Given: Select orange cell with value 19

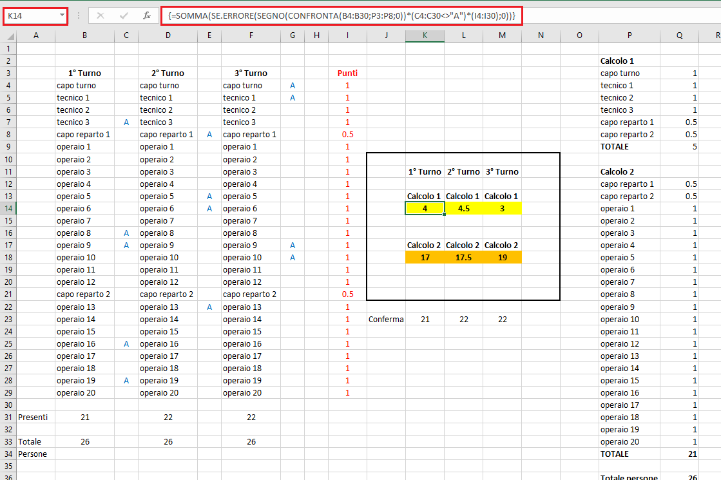Looking at the screenshot, I should (502, 258).
